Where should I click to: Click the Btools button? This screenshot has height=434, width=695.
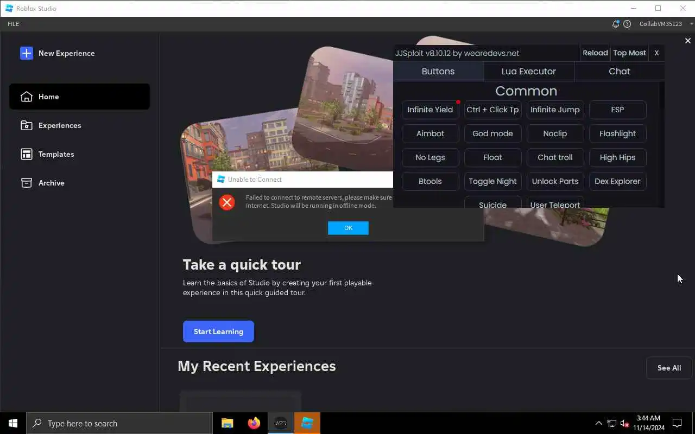click(x=430, y=181)
